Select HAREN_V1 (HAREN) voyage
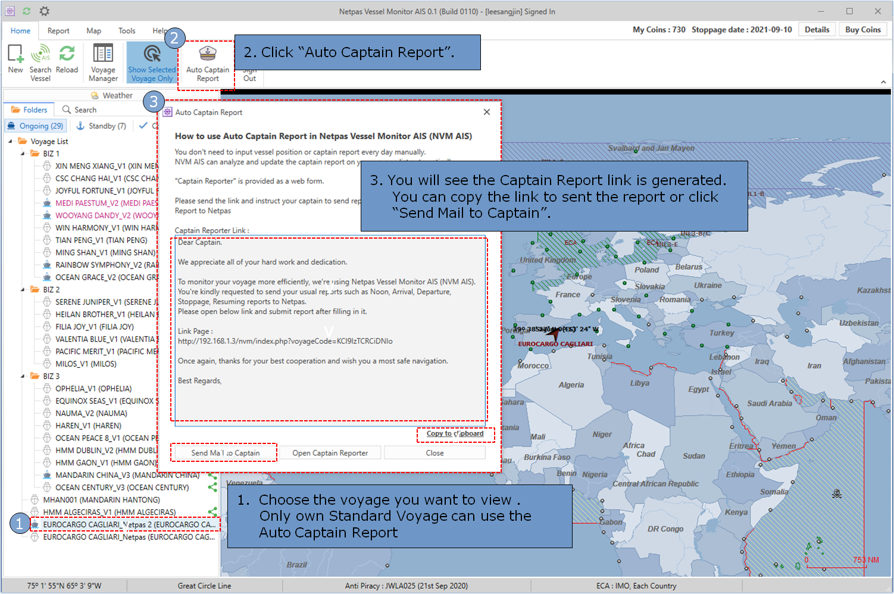This screenshot has width=894, height=594. (88, 426)
